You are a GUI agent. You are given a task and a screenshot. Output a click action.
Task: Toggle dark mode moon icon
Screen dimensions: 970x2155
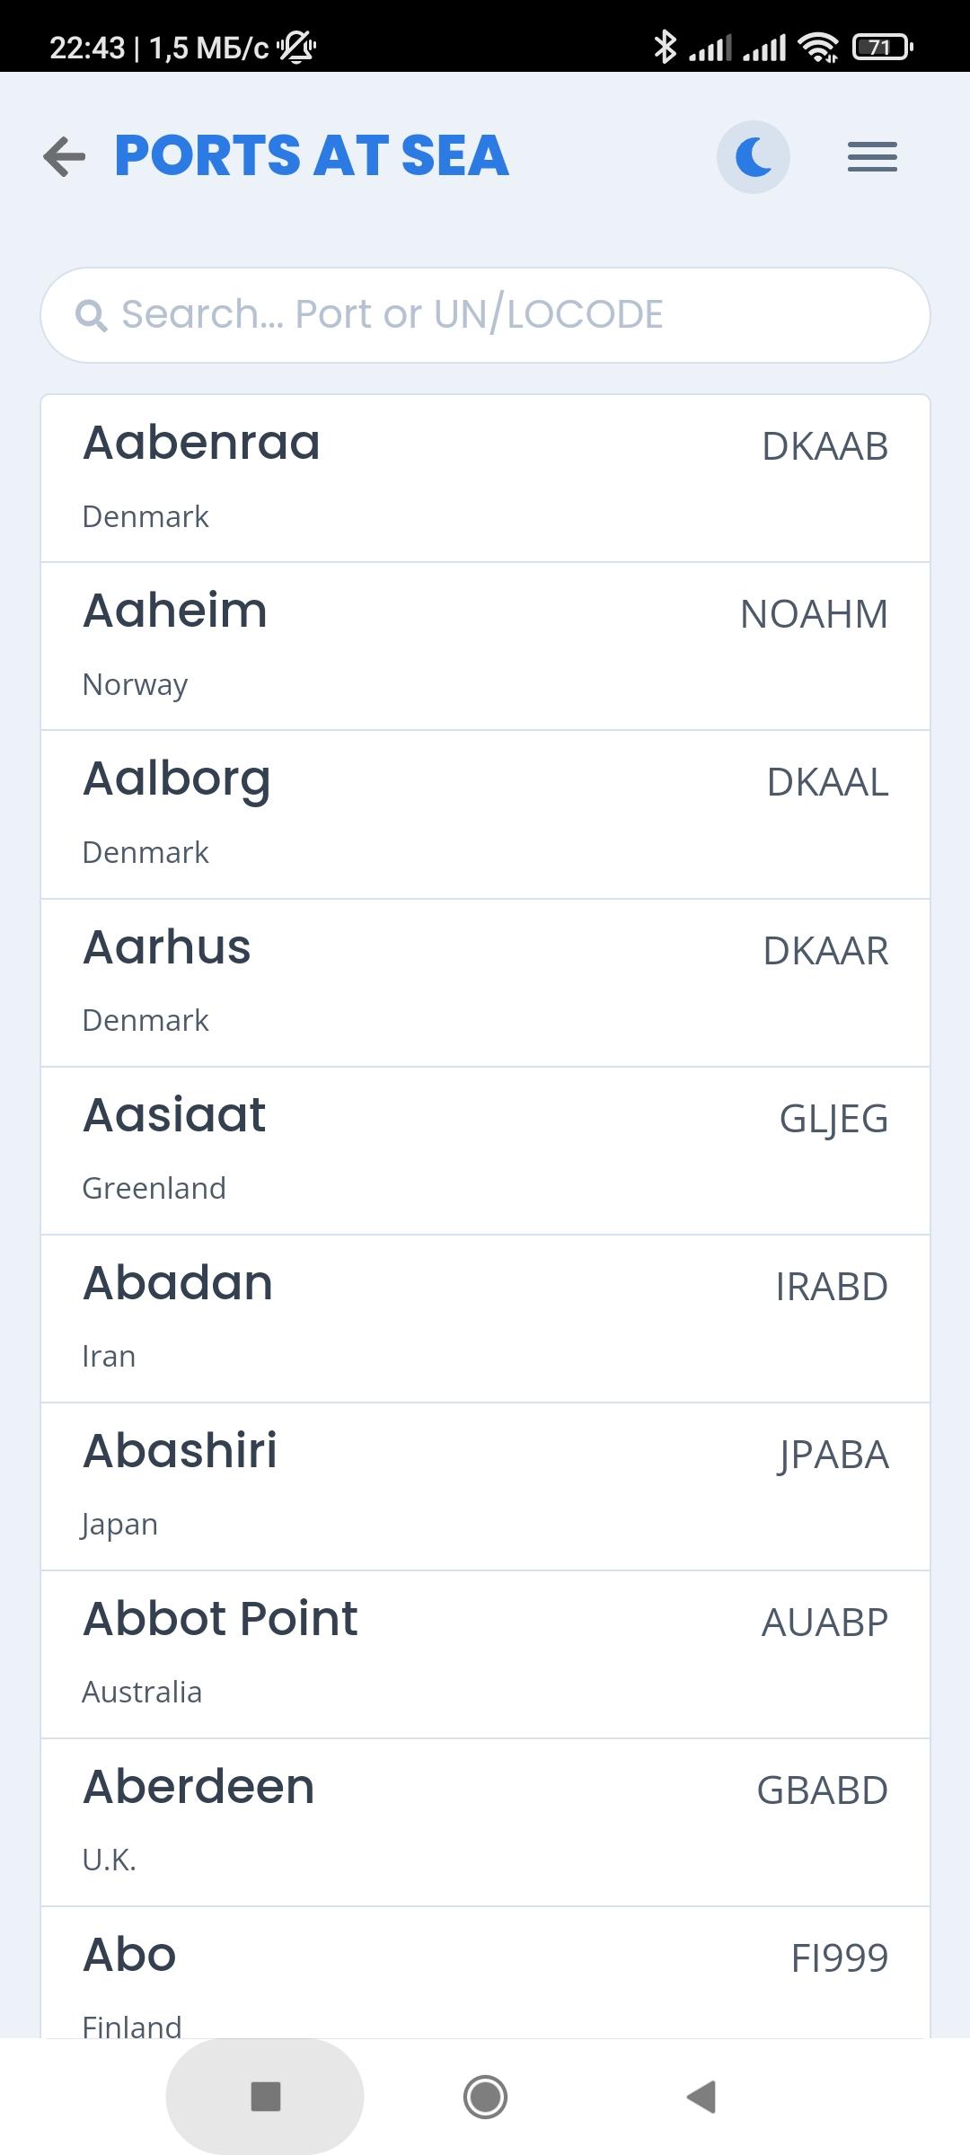(x=754, y=157)
